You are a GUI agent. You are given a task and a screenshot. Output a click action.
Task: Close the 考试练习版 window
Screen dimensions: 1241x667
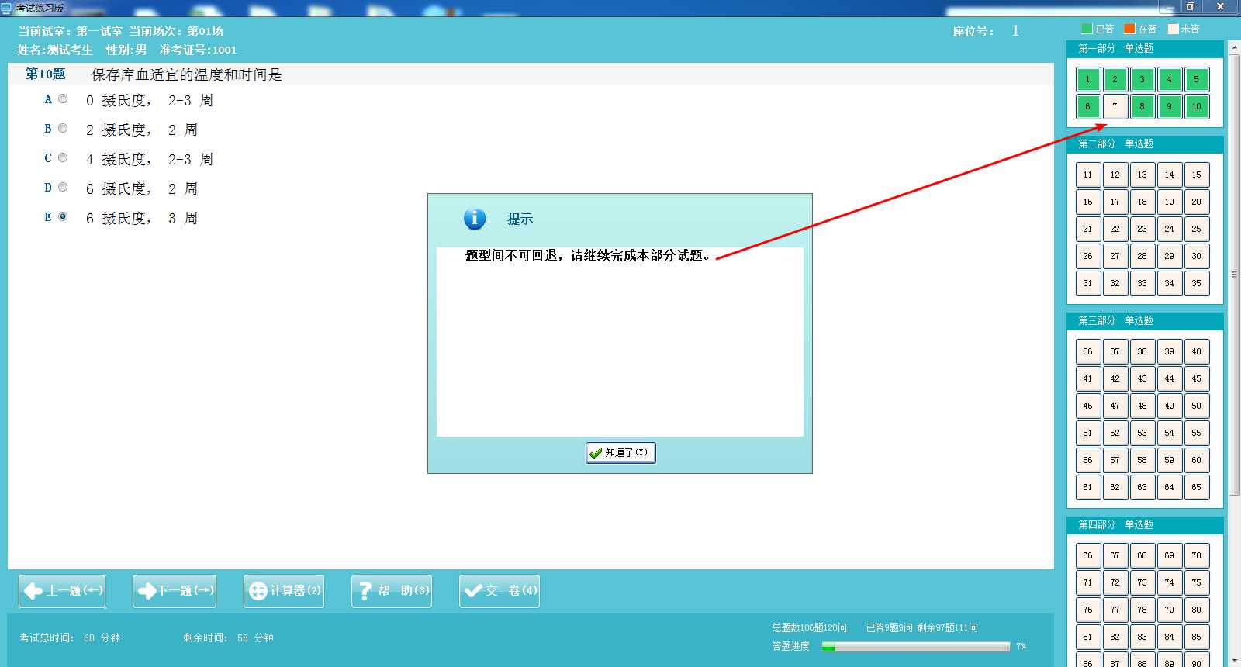coord(1220,6)
